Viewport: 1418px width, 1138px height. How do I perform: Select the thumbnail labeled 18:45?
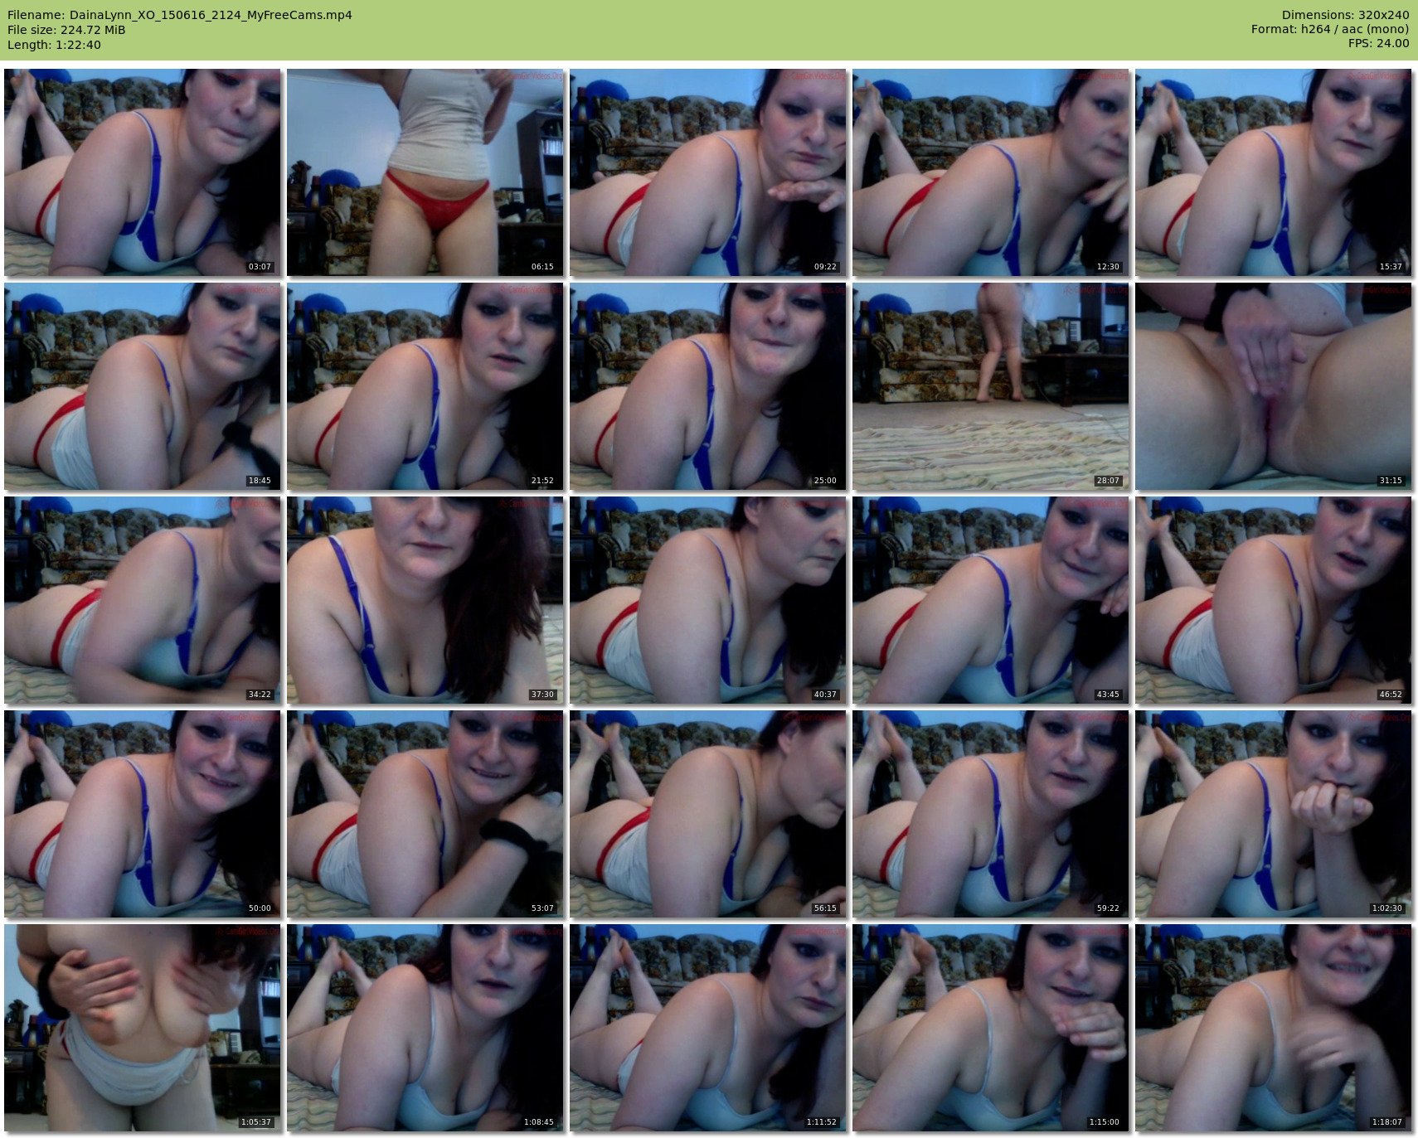(143, 386)
